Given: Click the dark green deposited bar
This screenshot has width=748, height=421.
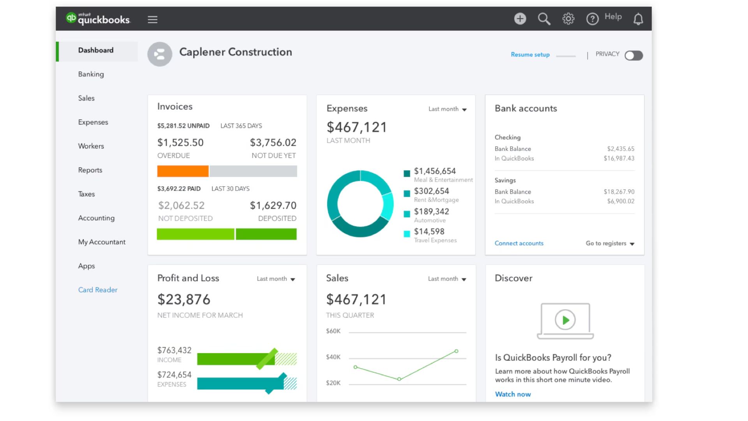Looking at the screenshot, I should point(266,234).
